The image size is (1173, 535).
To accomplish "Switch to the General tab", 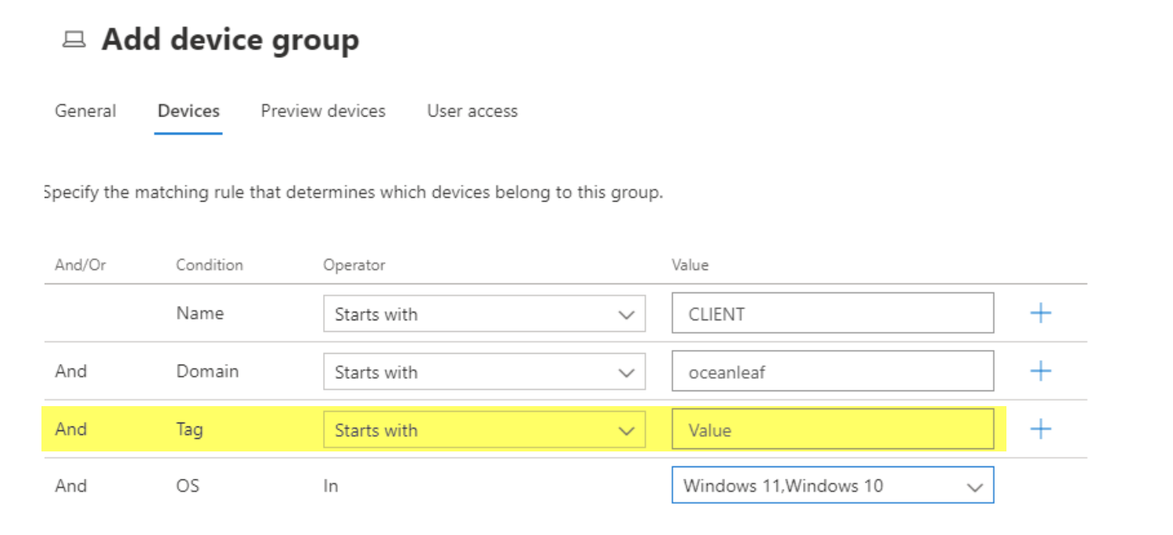I will (x=85, y=111).
